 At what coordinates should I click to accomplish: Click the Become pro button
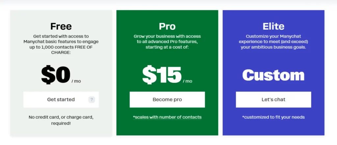click(x=167, y=100)
